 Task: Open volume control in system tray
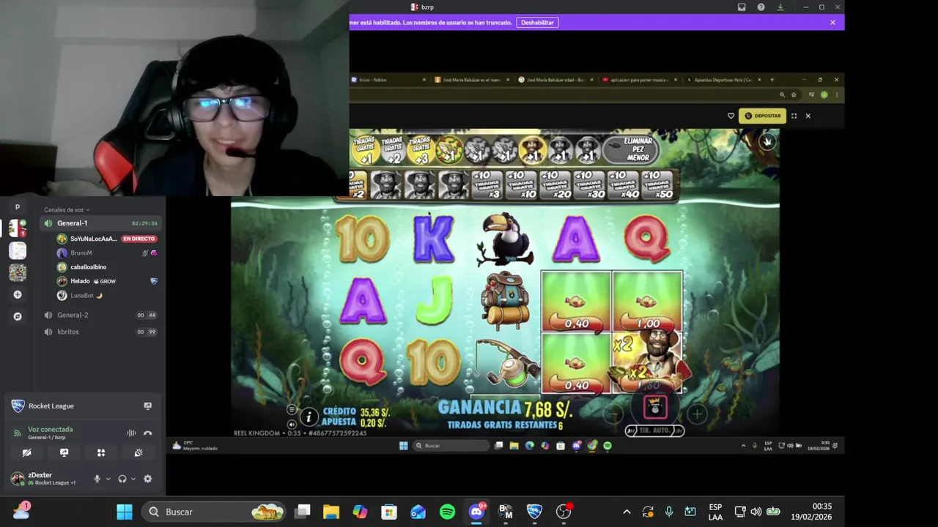point(756,512)
